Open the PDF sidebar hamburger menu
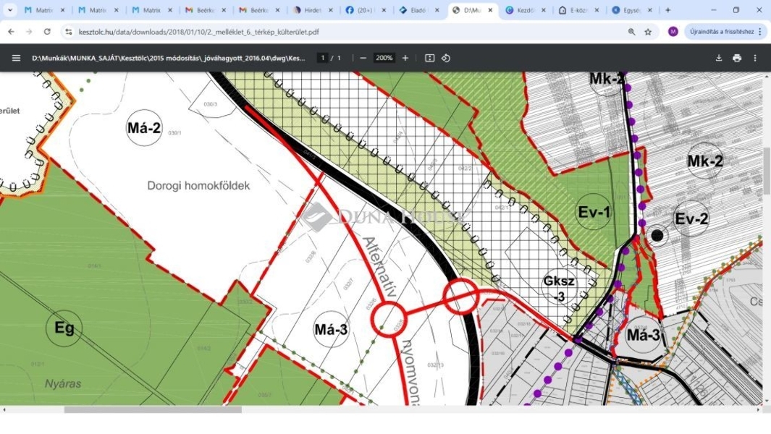The width and height of the screenshot is (771, 434). 16,58
